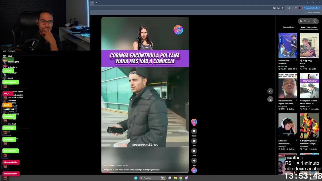322x181 pixels.
Task: Open the 'Na rlk acende o foguin' thumbnail
Action: click(x=288, y=85)
